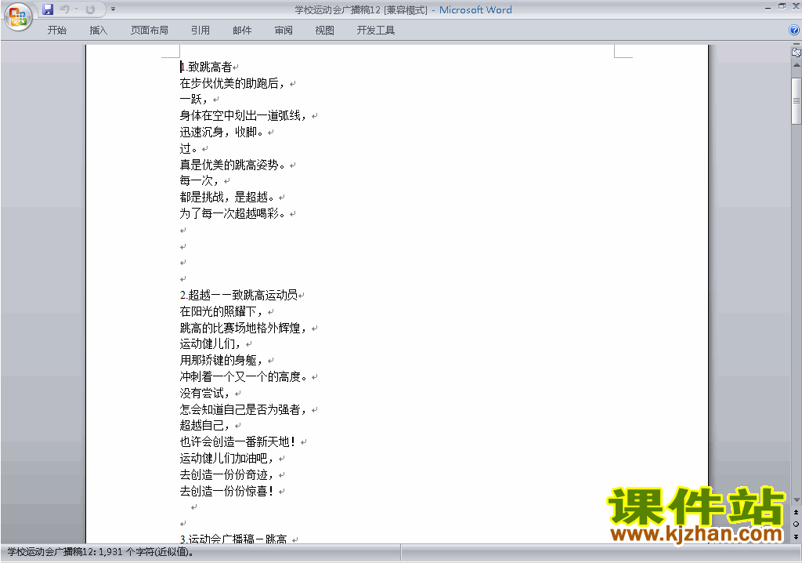Click the line 跳高的比赛场地格外辉煌，
This screenshot has width=802, height=563.
pos(243,328)
